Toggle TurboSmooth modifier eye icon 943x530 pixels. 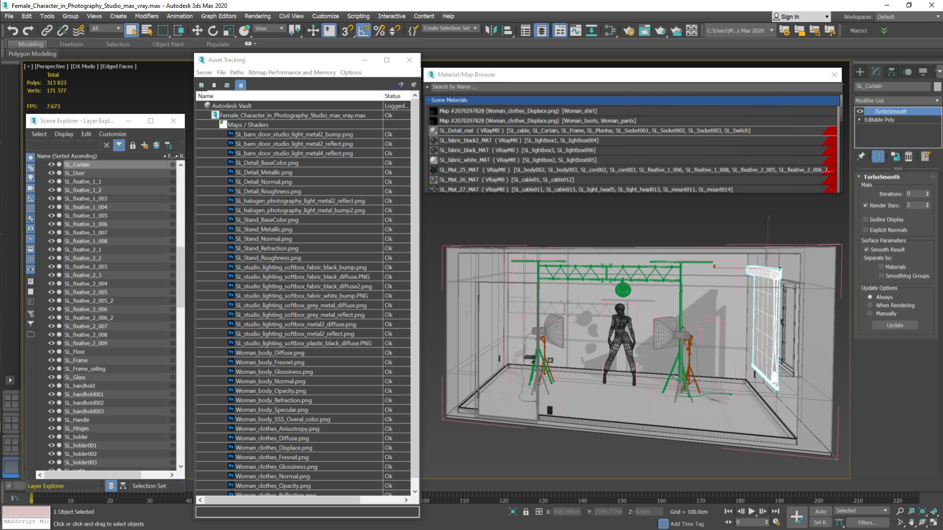point(860,111)
